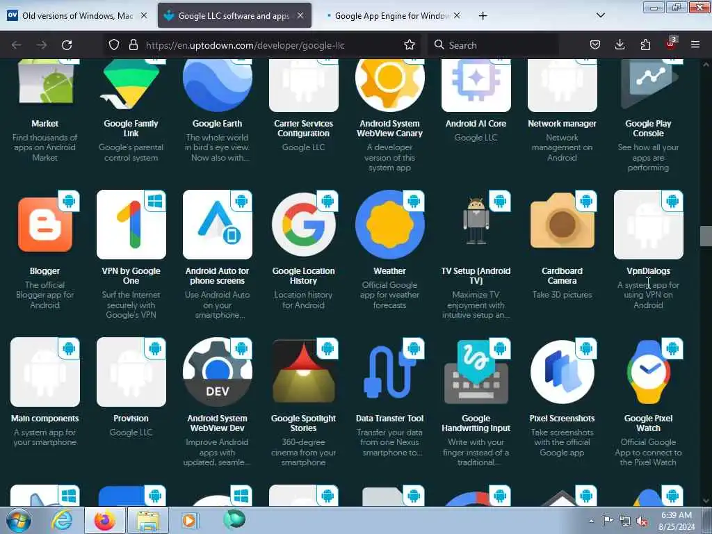Open the Cardboard Camera title link
712x534 pixels.
pyautogui.click(x=562, y=275)
